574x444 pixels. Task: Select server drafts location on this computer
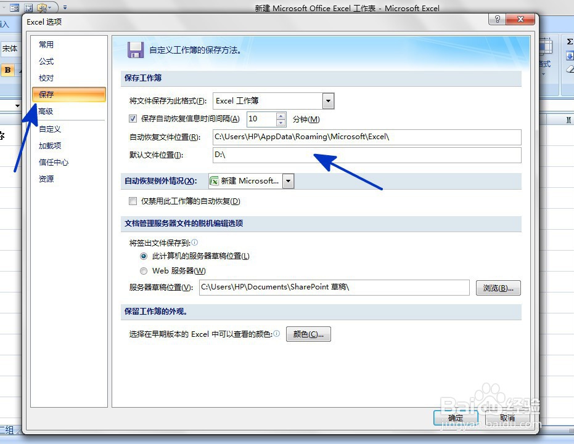pyautogui.click(x=144, y=256)
